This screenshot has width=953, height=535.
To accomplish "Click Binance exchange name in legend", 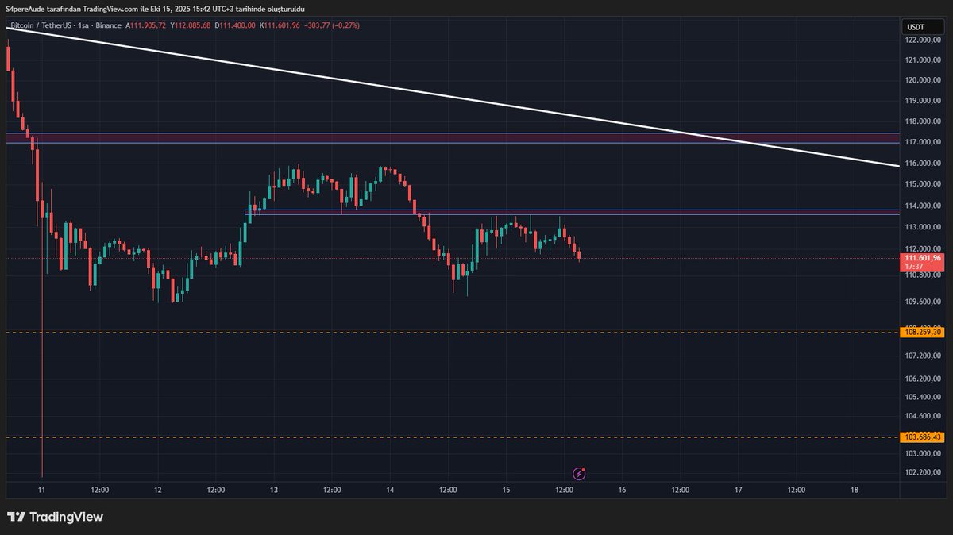I will [109, 25].
